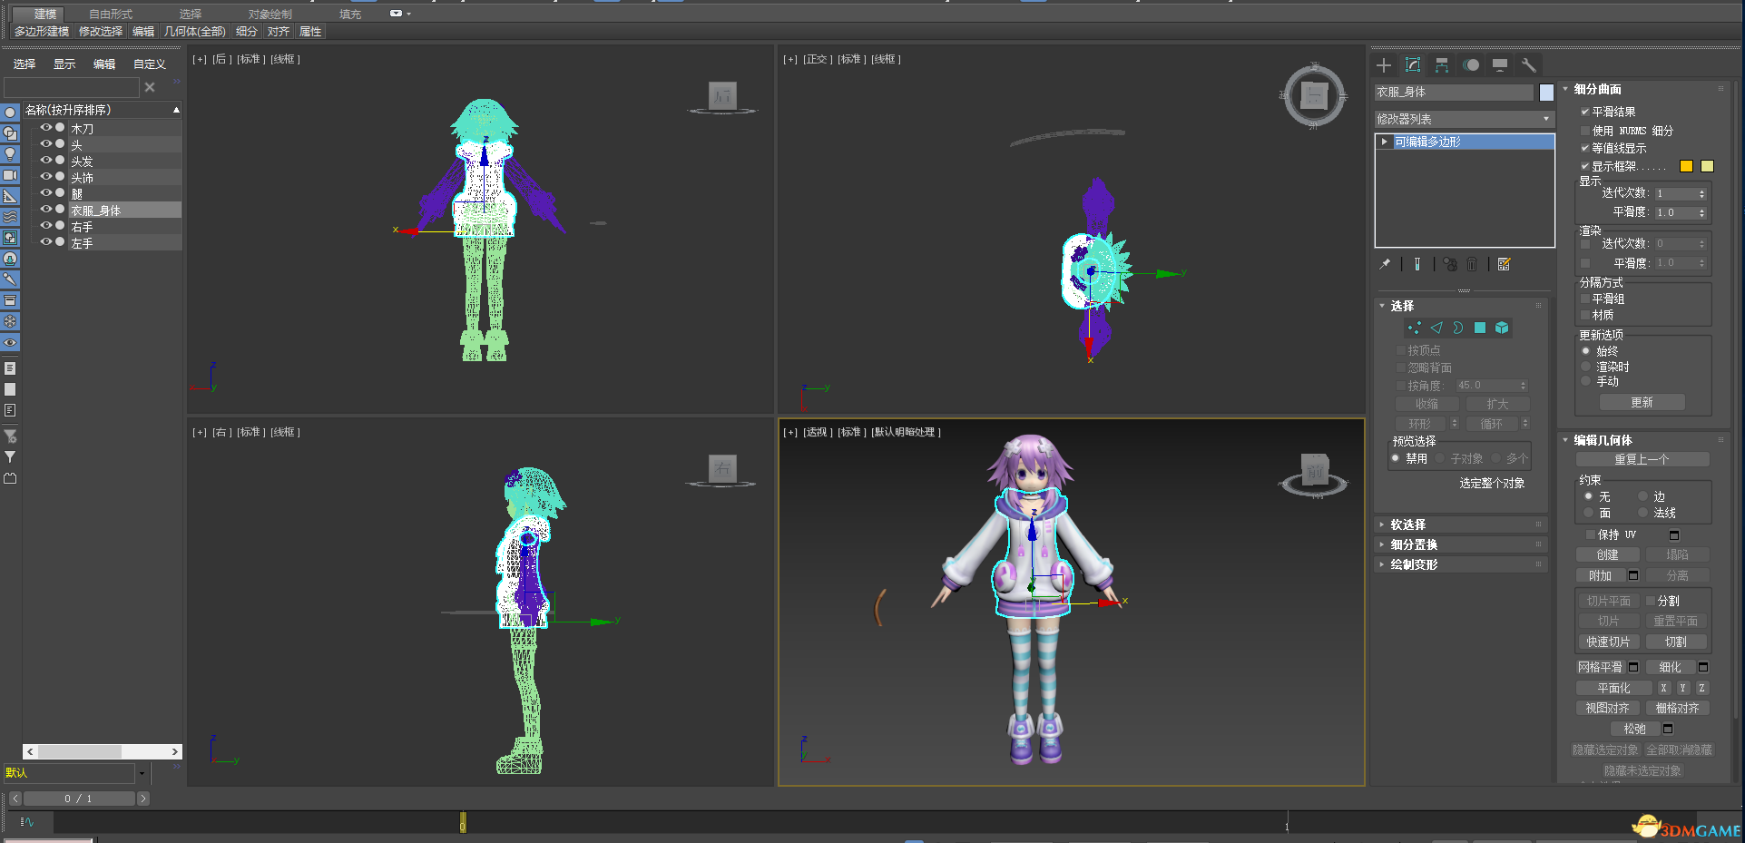
Task: Filter scene explorer by lights (bulb icon)
Action: (10, 154)
